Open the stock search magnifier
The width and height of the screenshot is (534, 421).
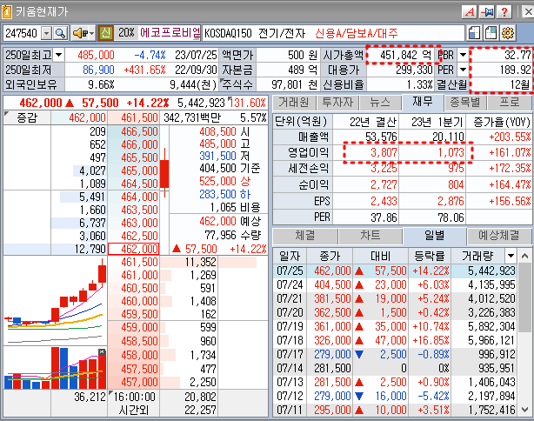click(60, 33)
